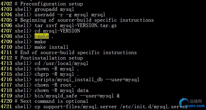Click the 'Beginning of source-build specific instructions' comment
Viewport: 206px width, 110px height.
pyautogui.click(x=87, y=20)
